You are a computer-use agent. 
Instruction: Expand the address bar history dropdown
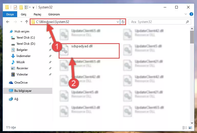point(118,22)
